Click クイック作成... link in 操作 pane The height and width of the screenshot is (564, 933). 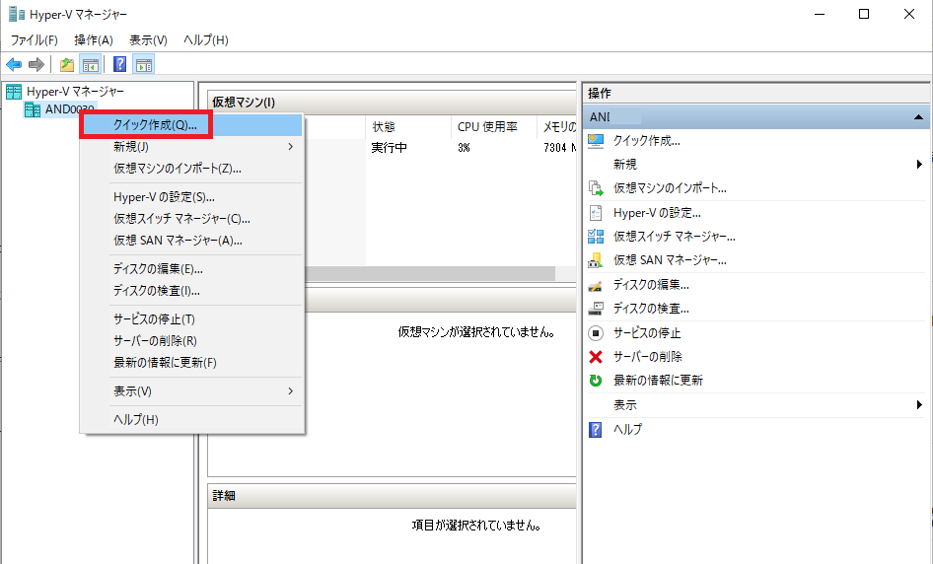647,141
